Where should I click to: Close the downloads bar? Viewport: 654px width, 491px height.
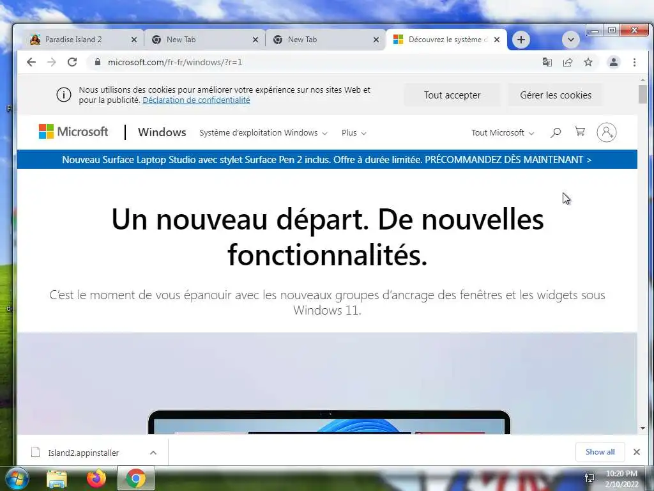(637, 452)
